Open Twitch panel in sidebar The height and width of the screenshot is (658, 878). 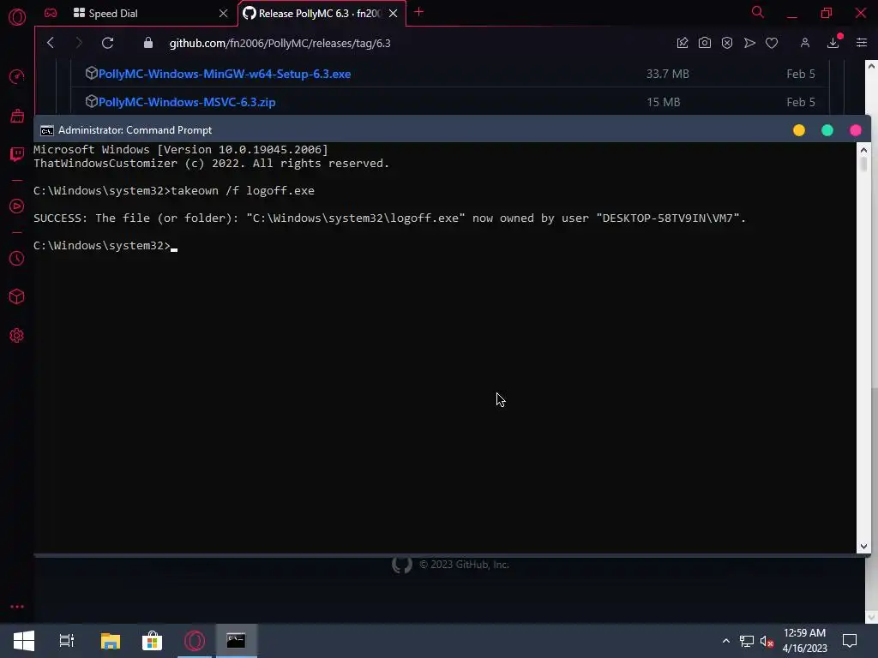[x=17, y=154]
